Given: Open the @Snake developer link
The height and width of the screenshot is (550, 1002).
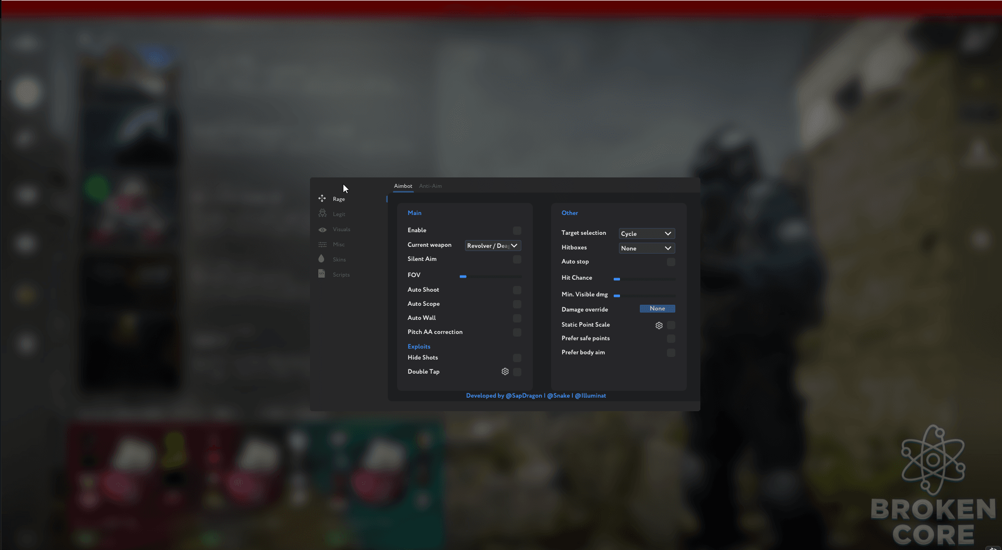Looking at the screenshot, I should [x=558, y=396].
